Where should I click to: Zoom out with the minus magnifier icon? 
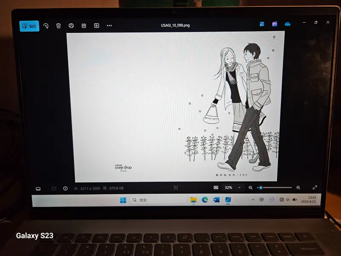(251, 187)
